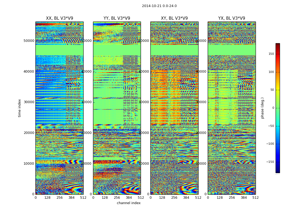Click the '128' x-tick under YY panel
Viewport: 284px width, 216px height.
click(x=105, y=198)
